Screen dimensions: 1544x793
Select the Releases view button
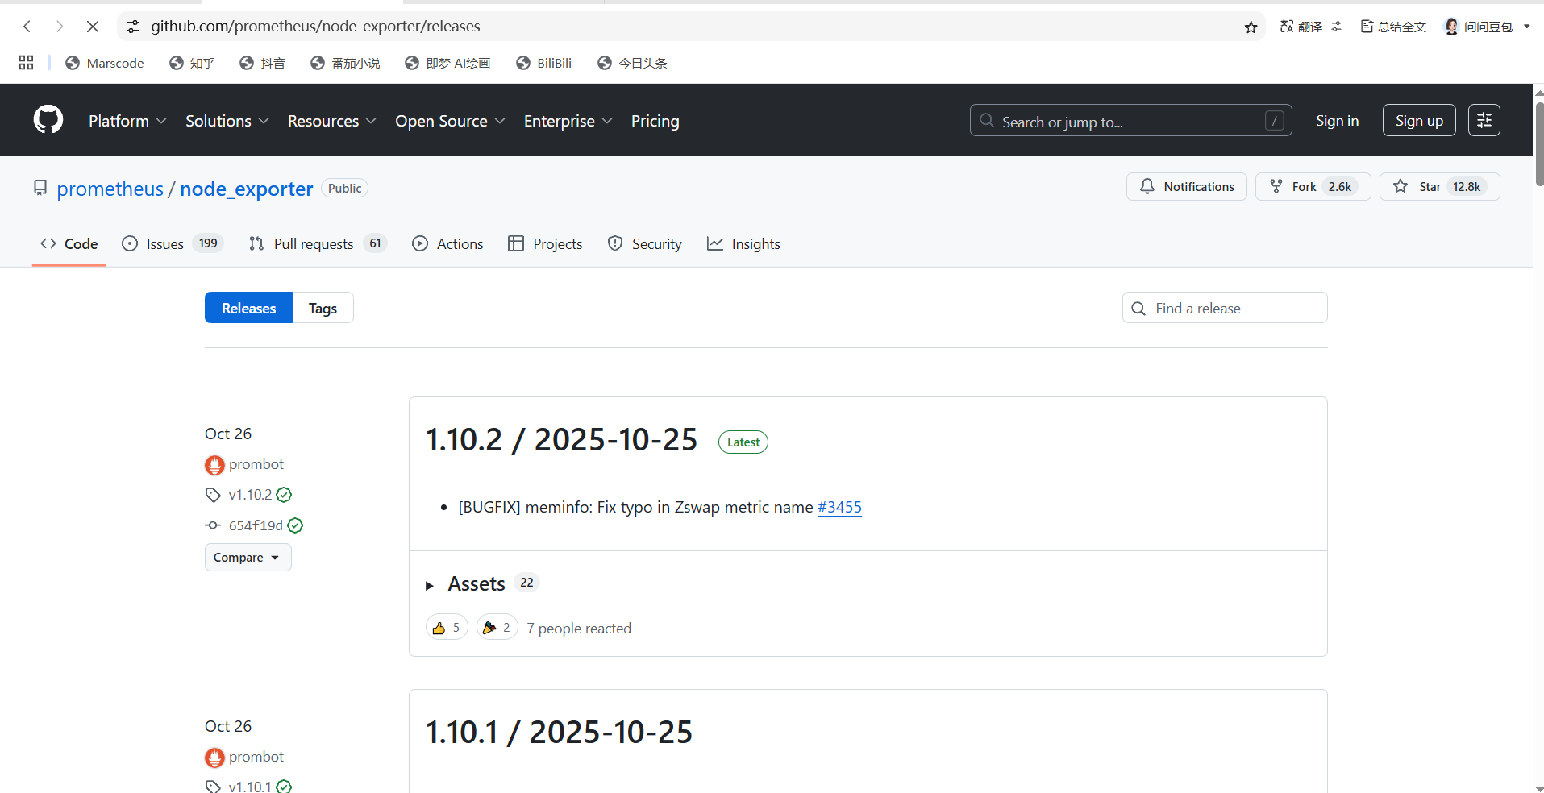248,308
